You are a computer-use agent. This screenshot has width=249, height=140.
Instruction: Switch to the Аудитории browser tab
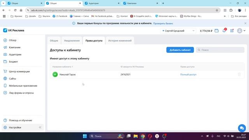[102, 3]
